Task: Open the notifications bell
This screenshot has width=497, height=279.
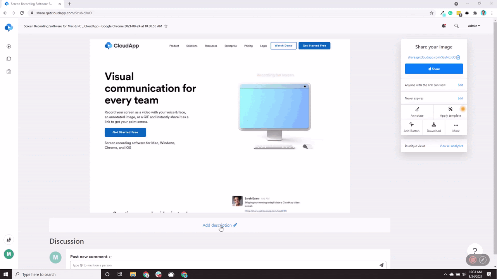Action: [444, 26]
